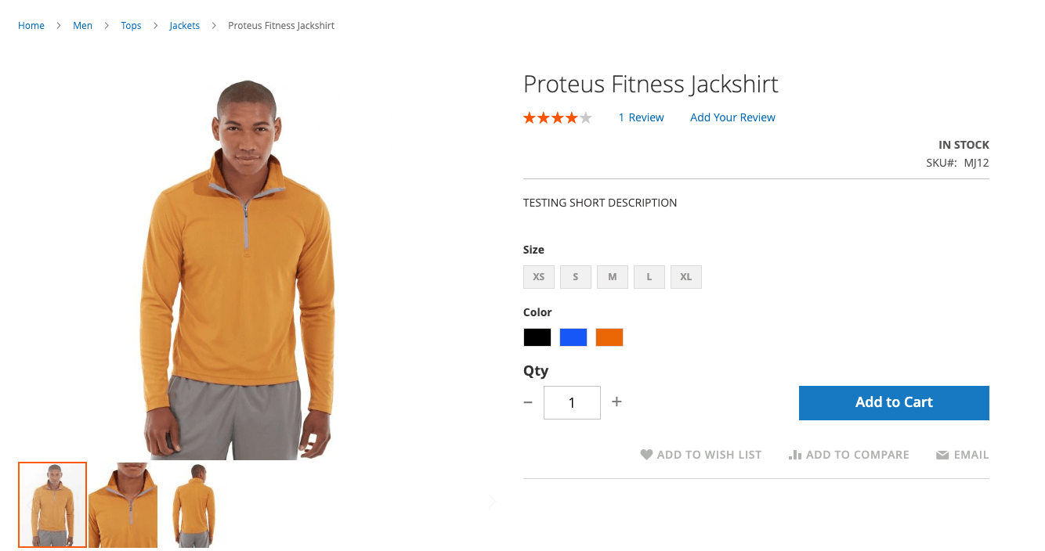1045x551 pixels.
Task: Click the fourth rating star
Action: [x=573, y=117]
